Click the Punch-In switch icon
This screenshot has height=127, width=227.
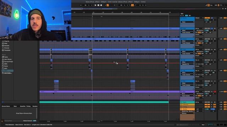129,5
